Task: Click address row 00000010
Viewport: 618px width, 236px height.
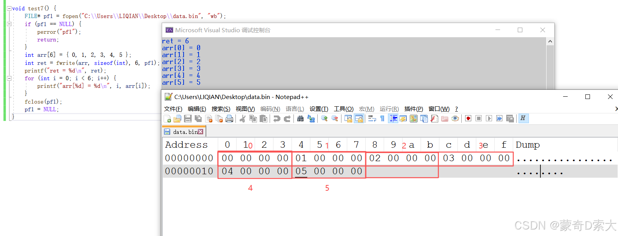Action: point(189,171)
